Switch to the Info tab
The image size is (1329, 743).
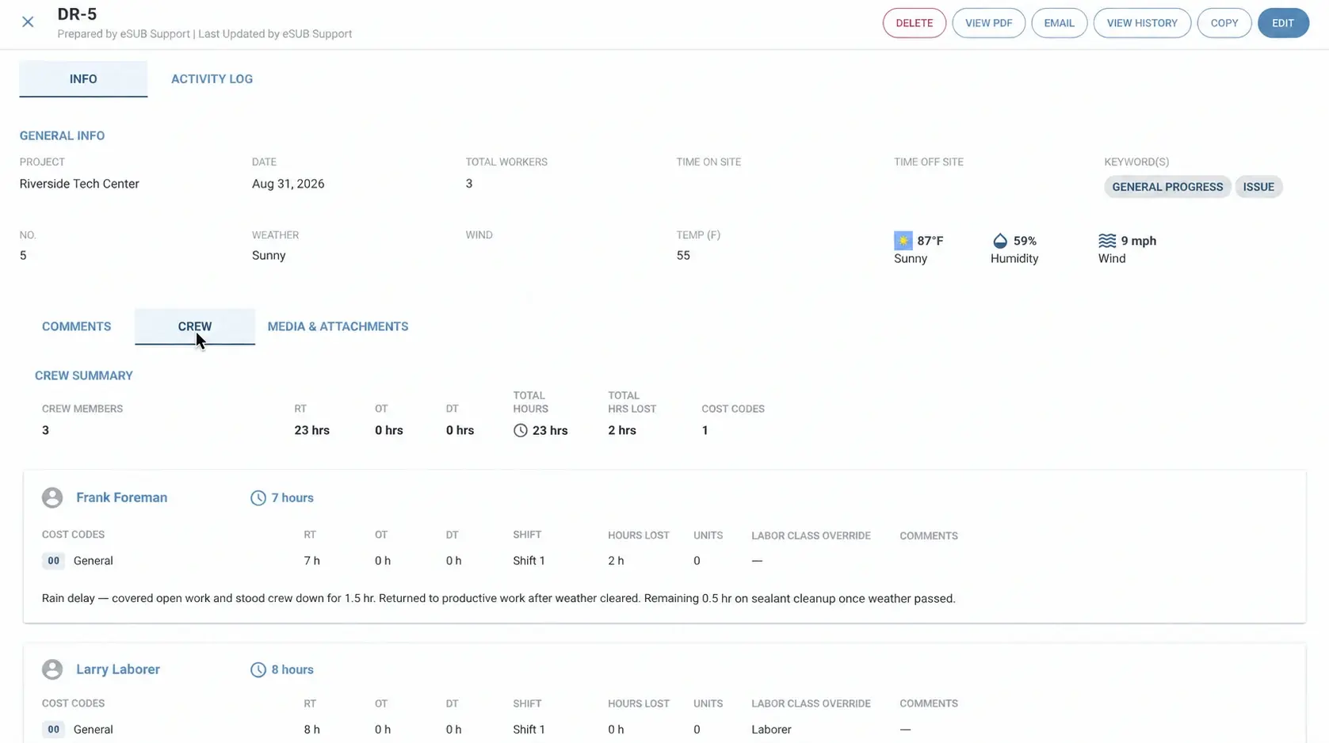click(83, 79)
